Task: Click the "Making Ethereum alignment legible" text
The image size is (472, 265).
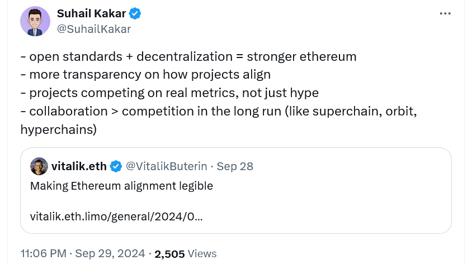Action: [121, 186]
